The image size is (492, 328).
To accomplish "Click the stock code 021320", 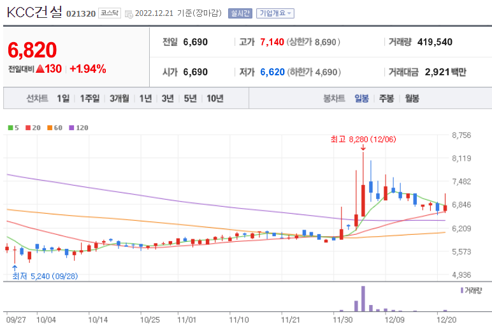I will 81,14.
